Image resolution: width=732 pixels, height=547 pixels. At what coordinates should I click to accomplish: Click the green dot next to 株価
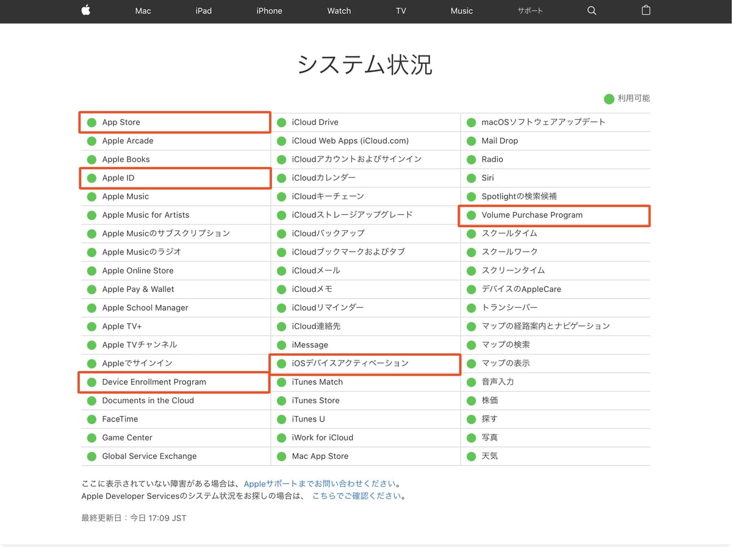tap(471, 400)
